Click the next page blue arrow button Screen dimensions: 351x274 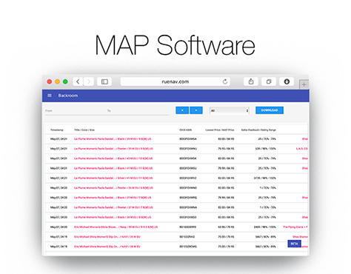(196, 110)
